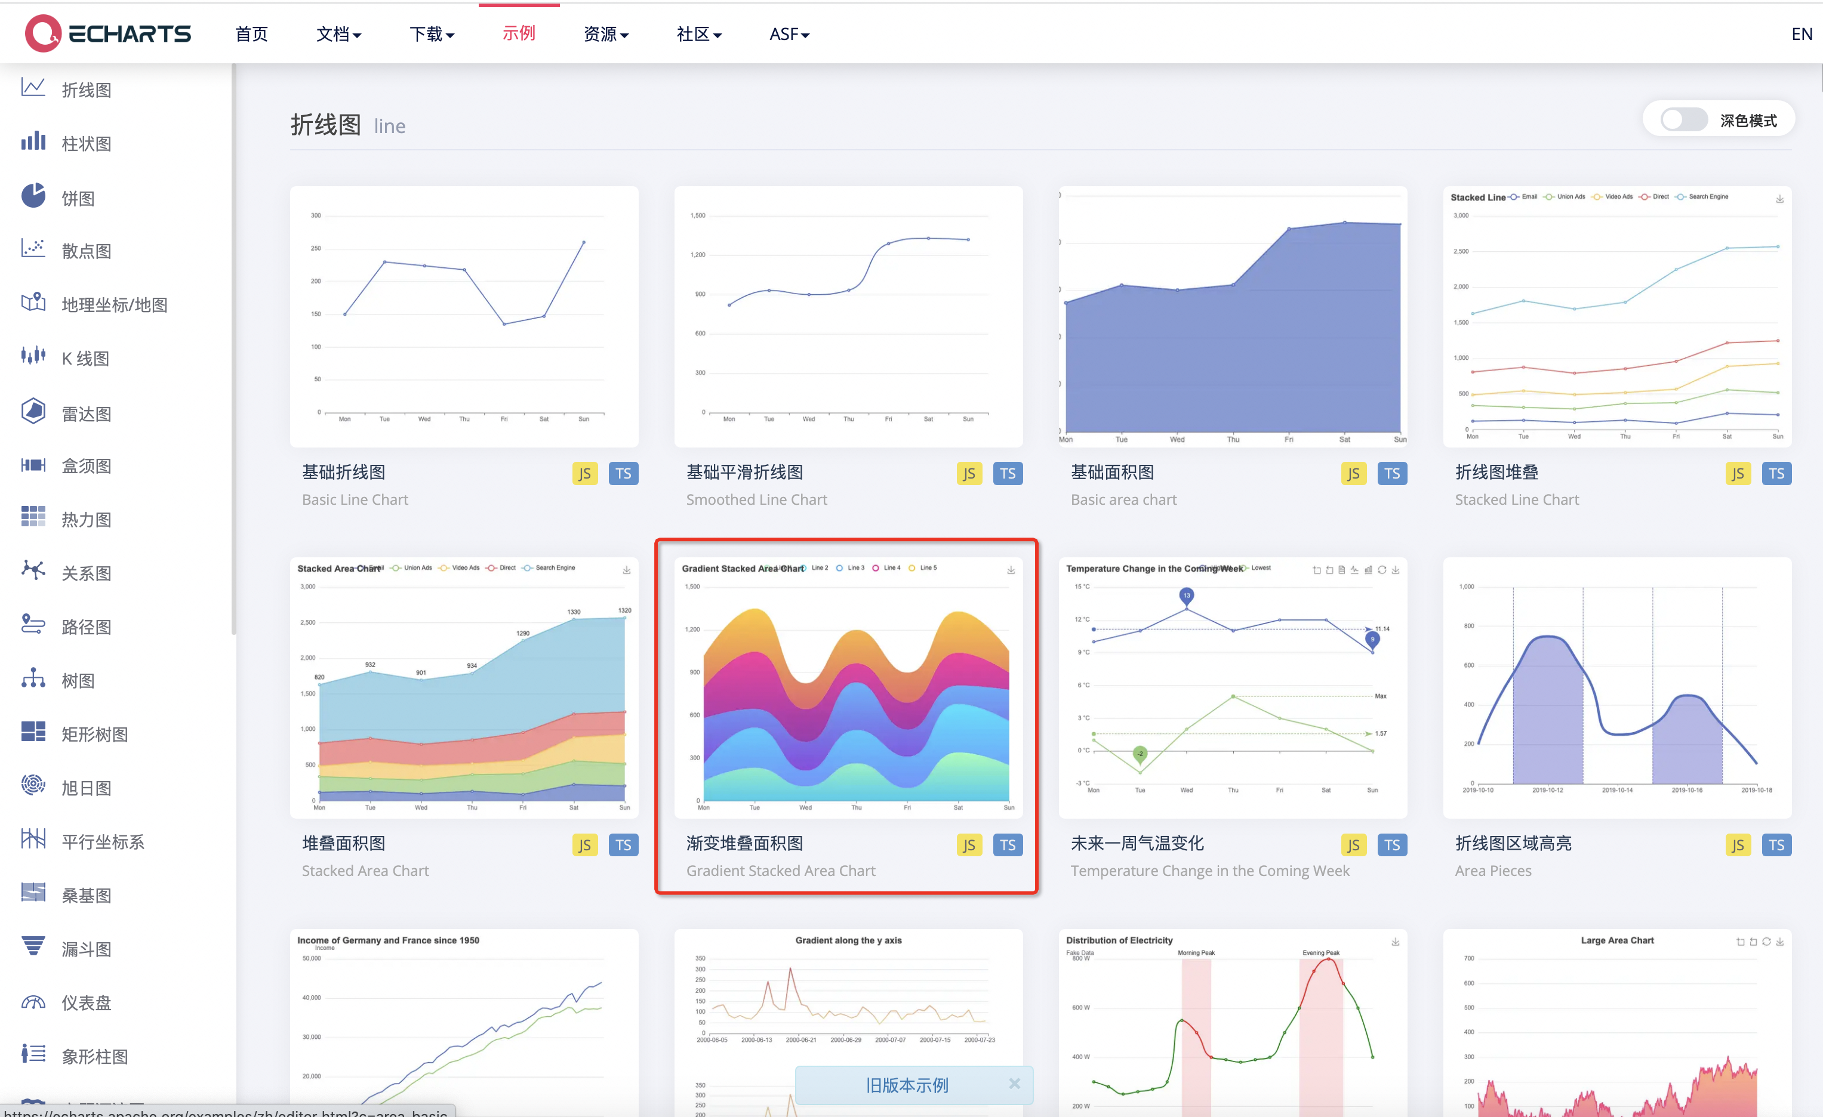Go to the 首页 nav item
The height and width of the screenshot is (1117, 1823).
251,34
